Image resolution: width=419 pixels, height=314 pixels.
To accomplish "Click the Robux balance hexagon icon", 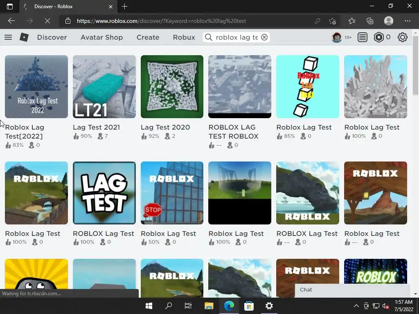I will (x=378, y=37).
